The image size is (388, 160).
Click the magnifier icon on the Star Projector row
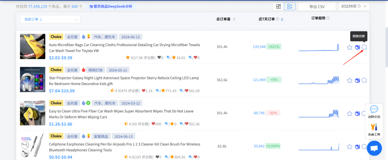click(x=364, y=80)
